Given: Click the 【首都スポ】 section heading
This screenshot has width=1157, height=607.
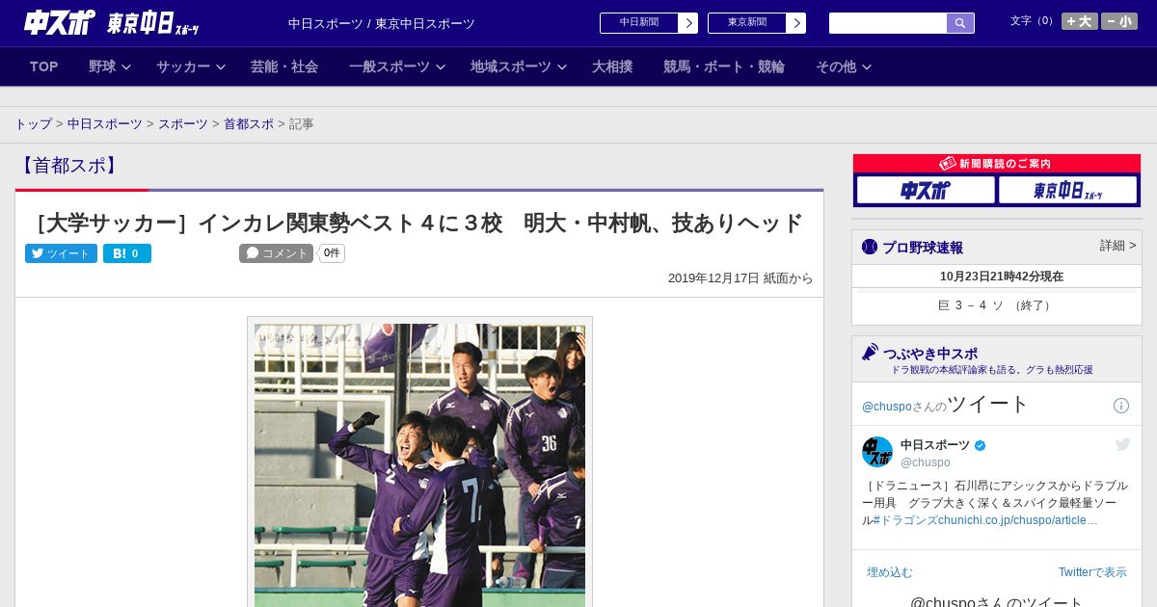Looking at the screenshot, I should (x=69, y=166).
